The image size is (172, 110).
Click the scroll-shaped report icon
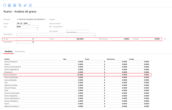point(20,5)
